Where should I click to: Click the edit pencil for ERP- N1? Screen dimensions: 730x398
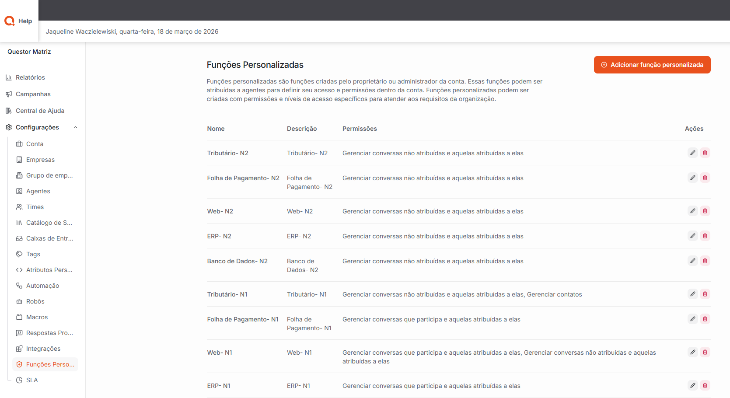[x=692, y=385]
